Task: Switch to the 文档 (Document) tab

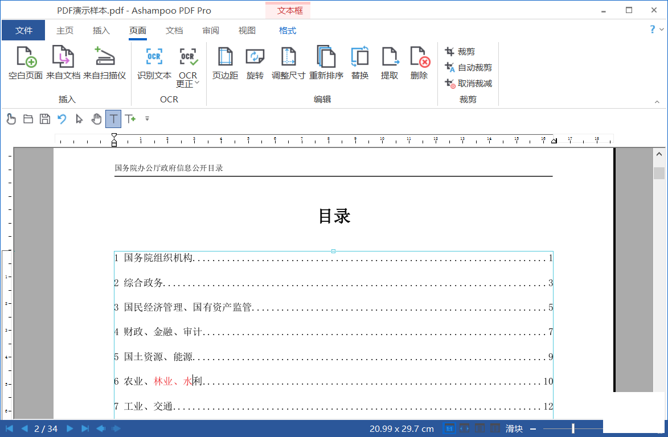Action: pos(174,31)
